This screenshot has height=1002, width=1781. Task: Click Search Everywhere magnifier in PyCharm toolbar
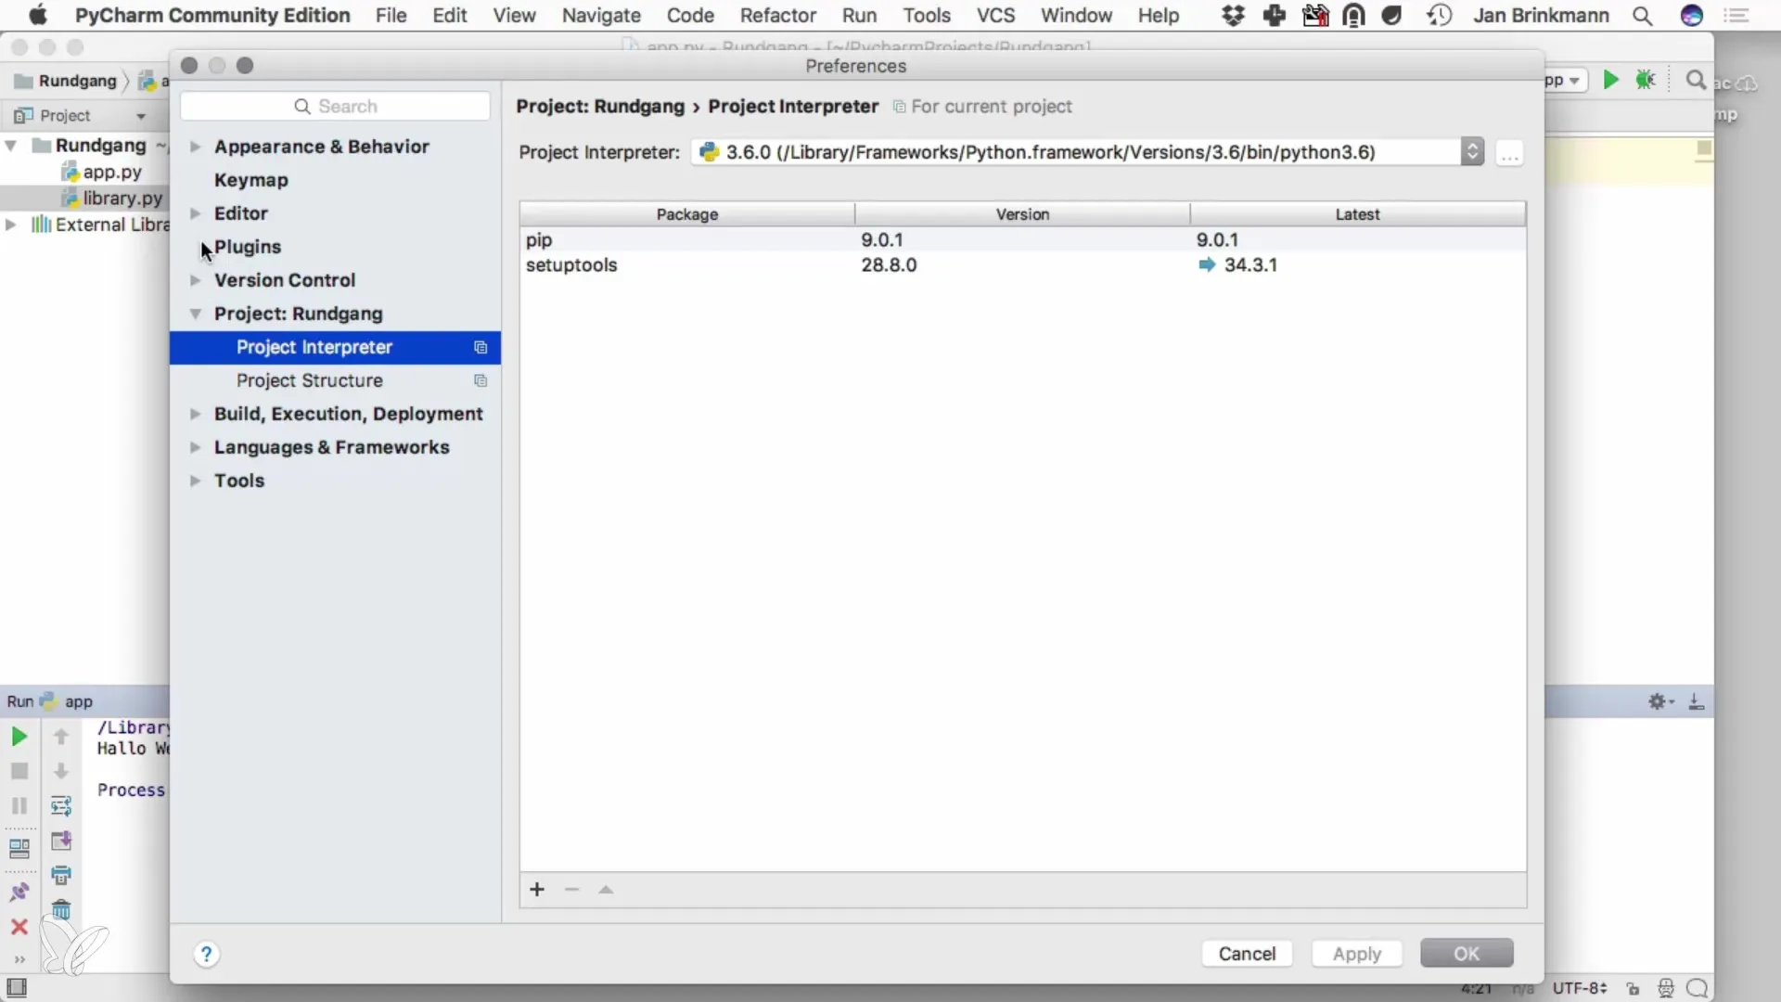click(x=1696, y=81)
